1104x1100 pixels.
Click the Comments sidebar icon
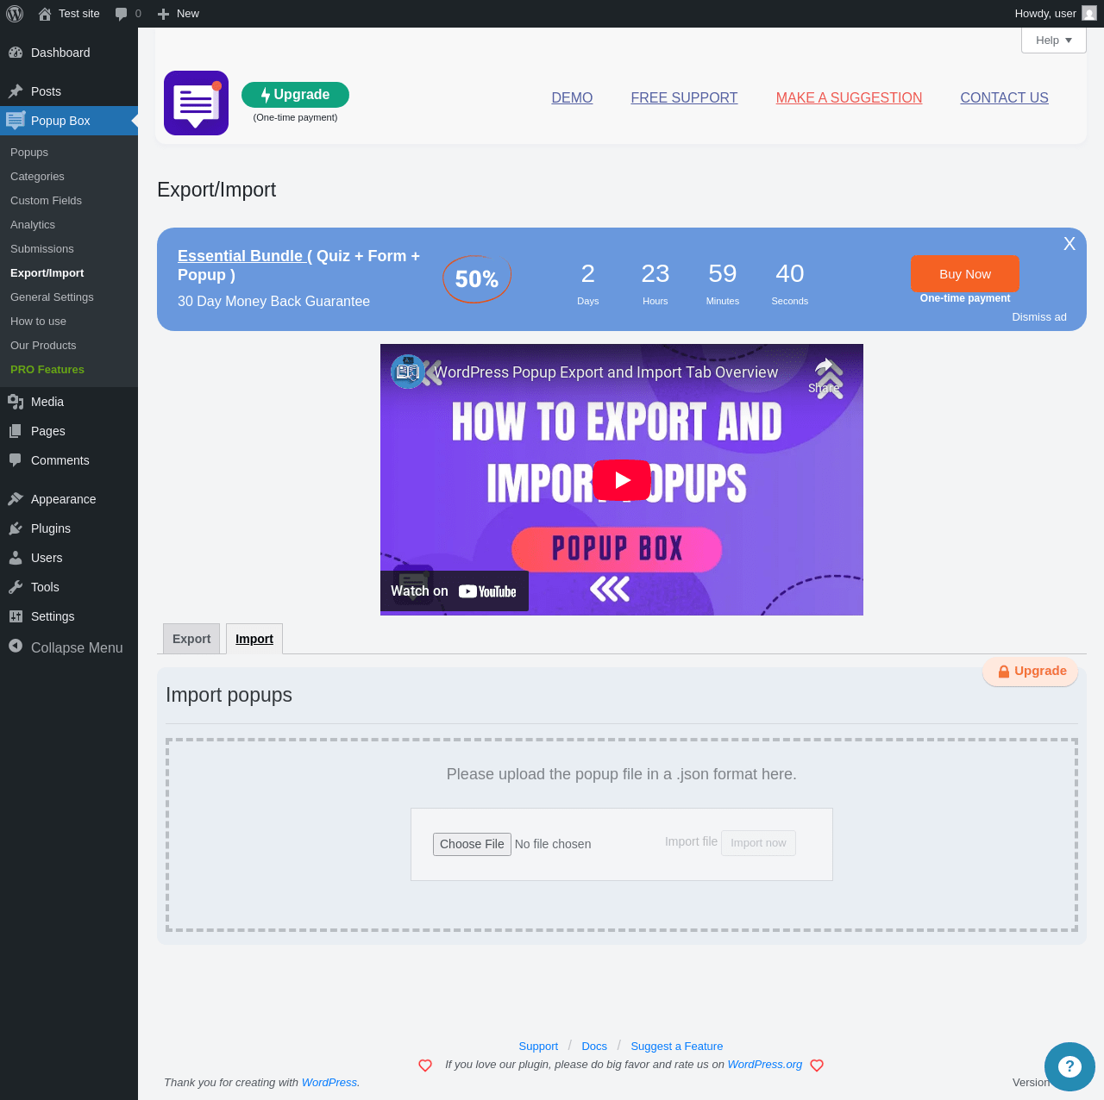click(16, 460)
